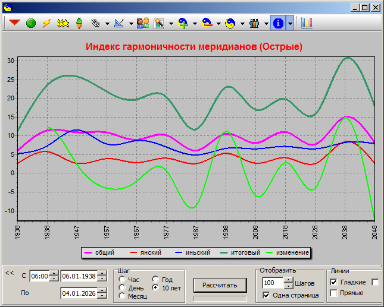This screenshot has height=307, width=384.
Task: Select the 'Месяц' step radio button
Action: [x=123, y=296]
